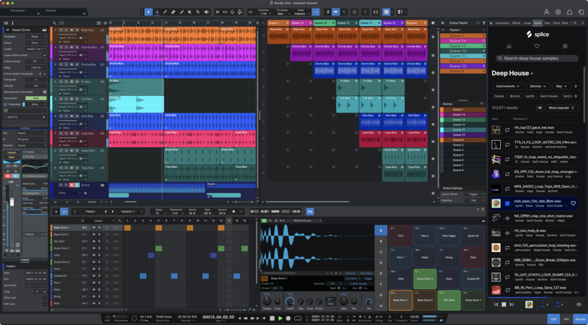The width and height of the screenshot is (588, 325).
Task: Switch to the Loops browser tab
Action: (527, 23)
